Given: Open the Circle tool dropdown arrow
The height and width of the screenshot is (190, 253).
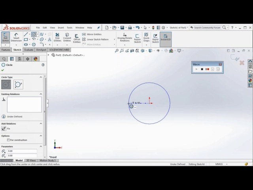Looking at the screenshot, I should click(38, 34).
